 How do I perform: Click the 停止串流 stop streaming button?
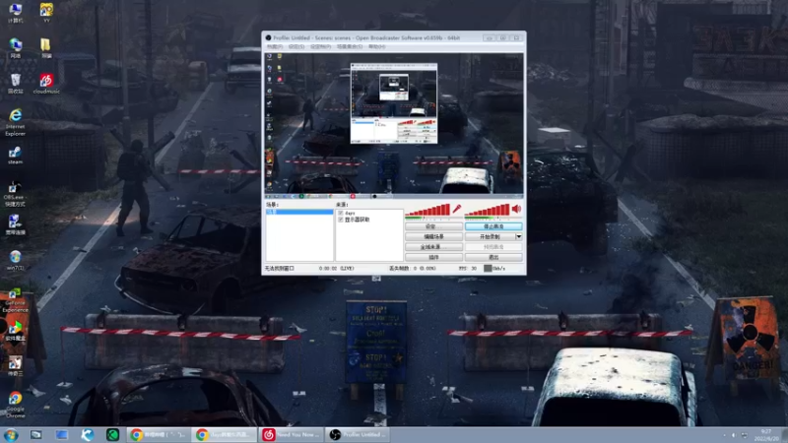click(x=493, y=226)
